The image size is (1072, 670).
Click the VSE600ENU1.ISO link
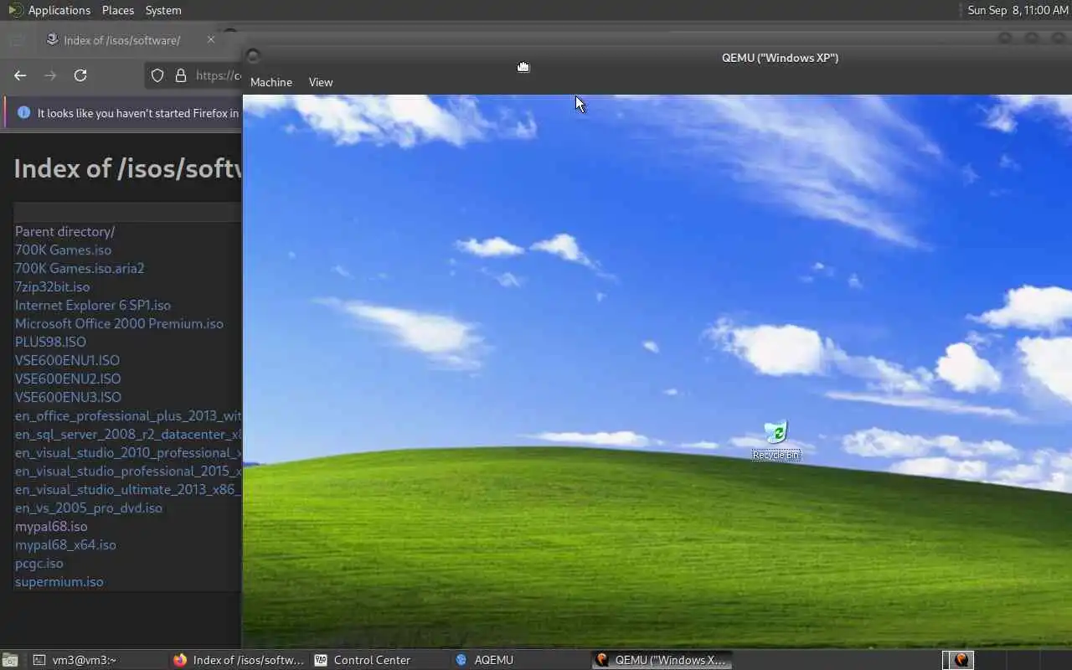coord(67,360)
